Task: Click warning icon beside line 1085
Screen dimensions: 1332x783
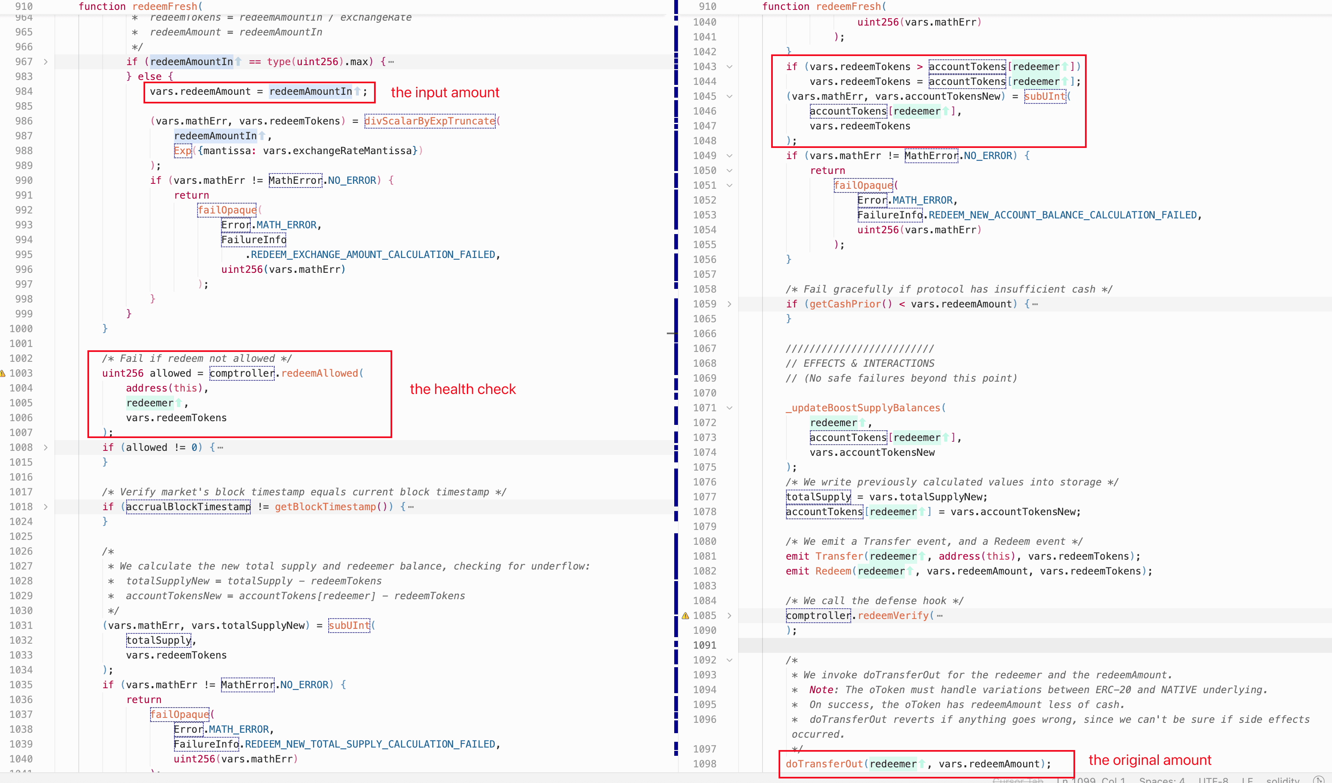Action: tap(685, 616)
